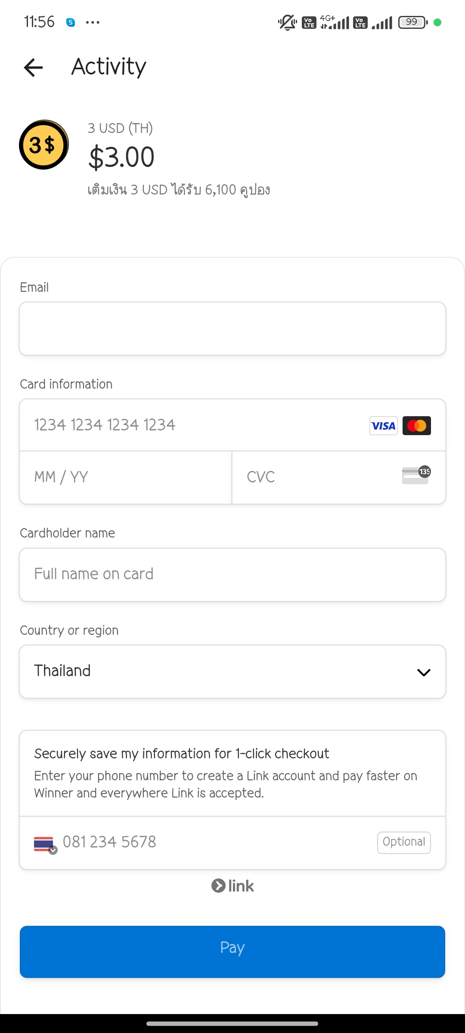Tap the Skype notification icon in status bar
465x1033 pixels.
(x=71, y=22)
